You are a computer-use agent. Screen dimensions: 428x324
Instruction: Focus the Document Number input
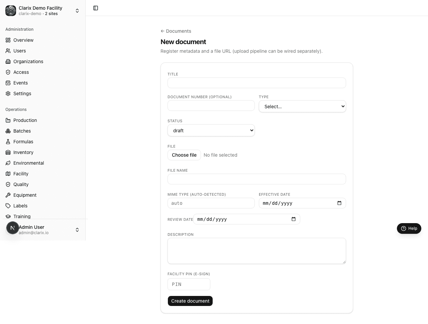pos(211,106)
